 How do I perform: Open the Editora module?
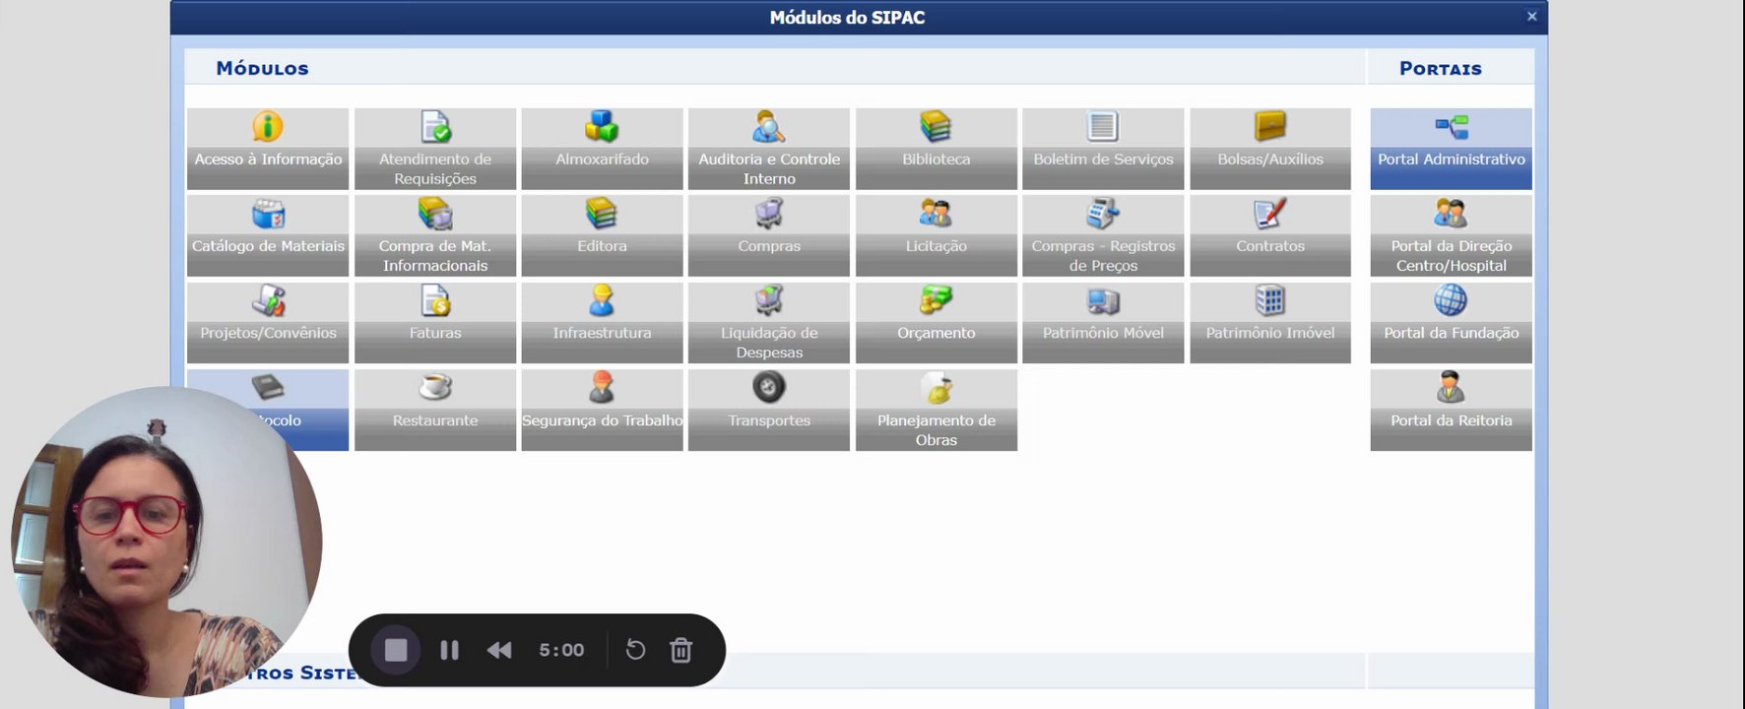tap(602, 235)
